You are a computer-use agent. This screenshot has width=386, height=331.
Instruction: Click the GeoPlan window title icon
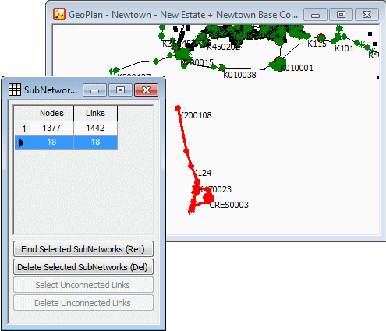coord(59,14)
